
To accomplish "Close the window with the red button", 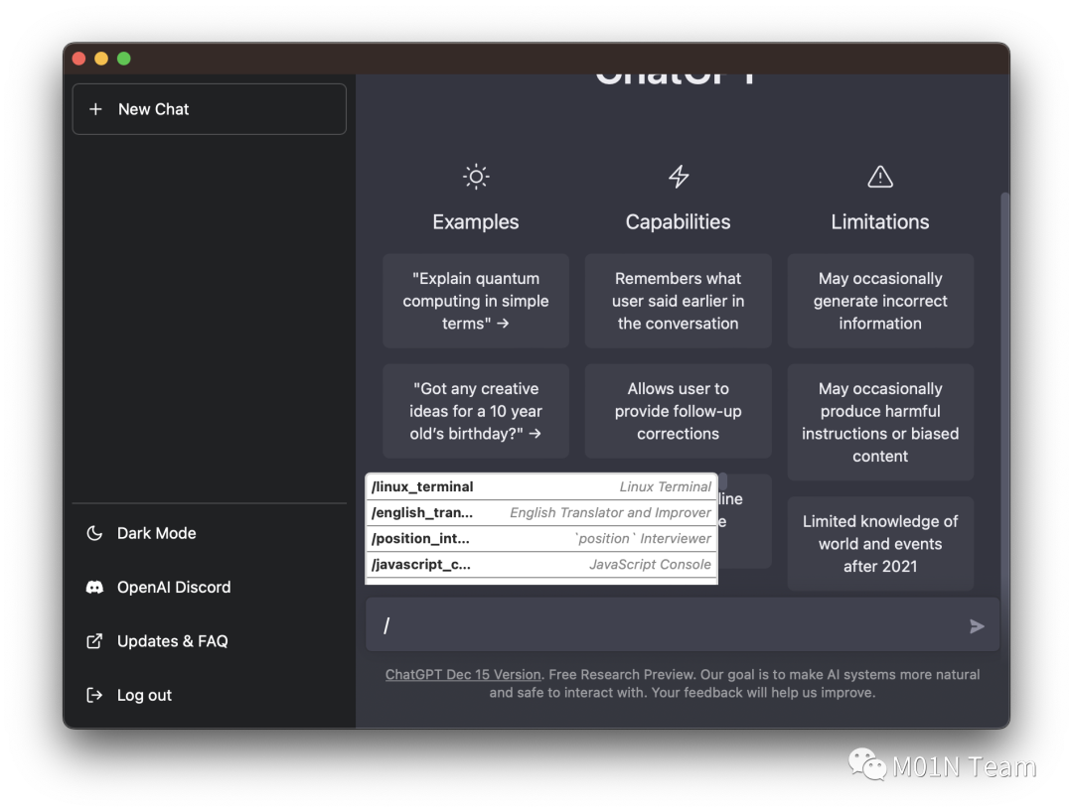I will coord(78,59).
